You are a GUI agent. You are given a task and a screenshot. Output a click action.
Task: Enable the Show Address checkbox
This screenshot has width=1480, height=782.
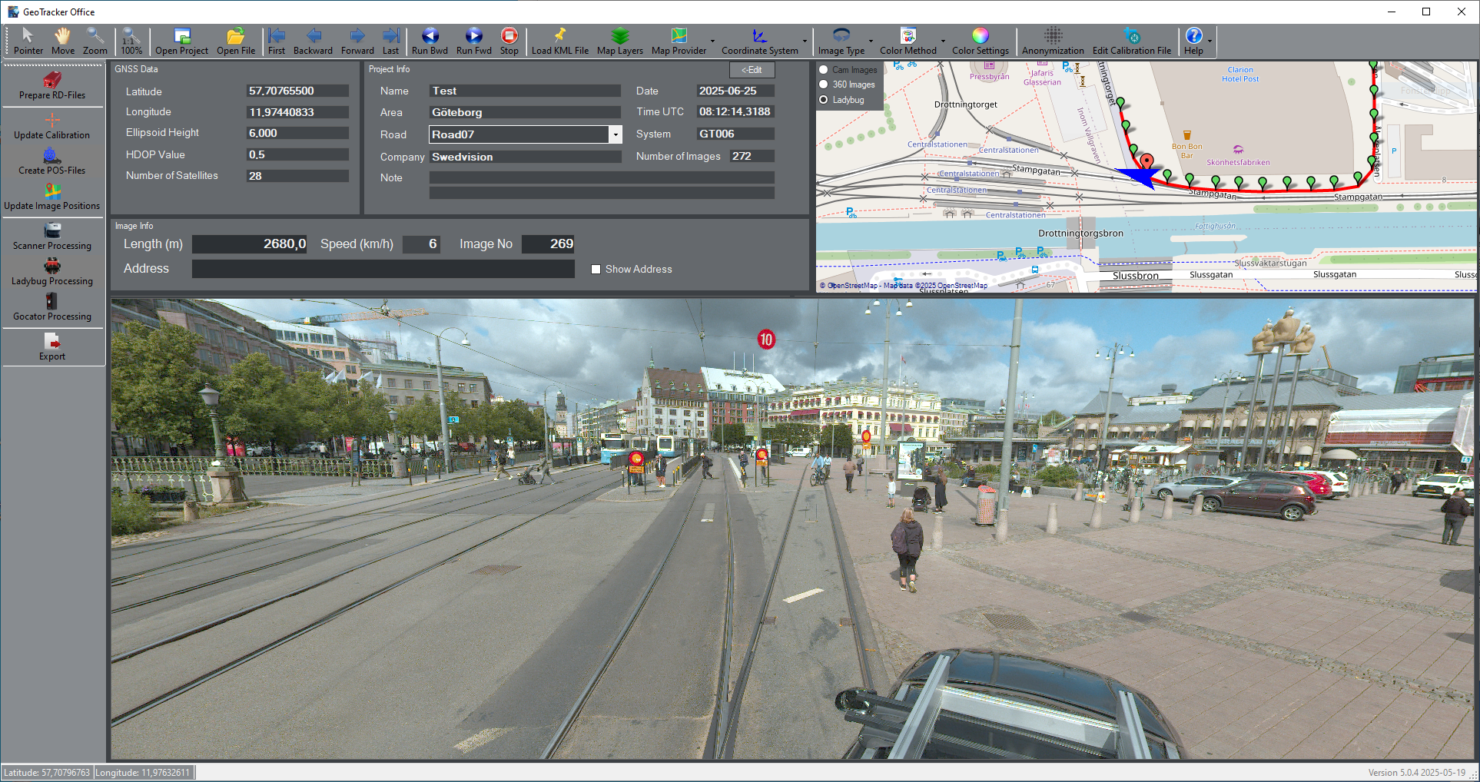(596, 269)
